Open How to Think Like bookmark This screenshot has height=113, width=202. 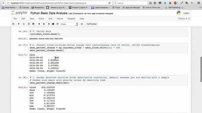tap(152, 8)
